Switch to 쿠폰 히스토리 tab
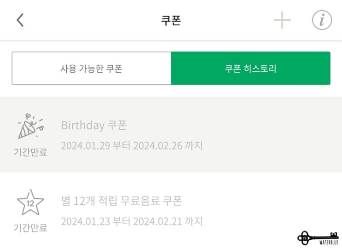Screen dimensions: 342x248 point(250,68)
